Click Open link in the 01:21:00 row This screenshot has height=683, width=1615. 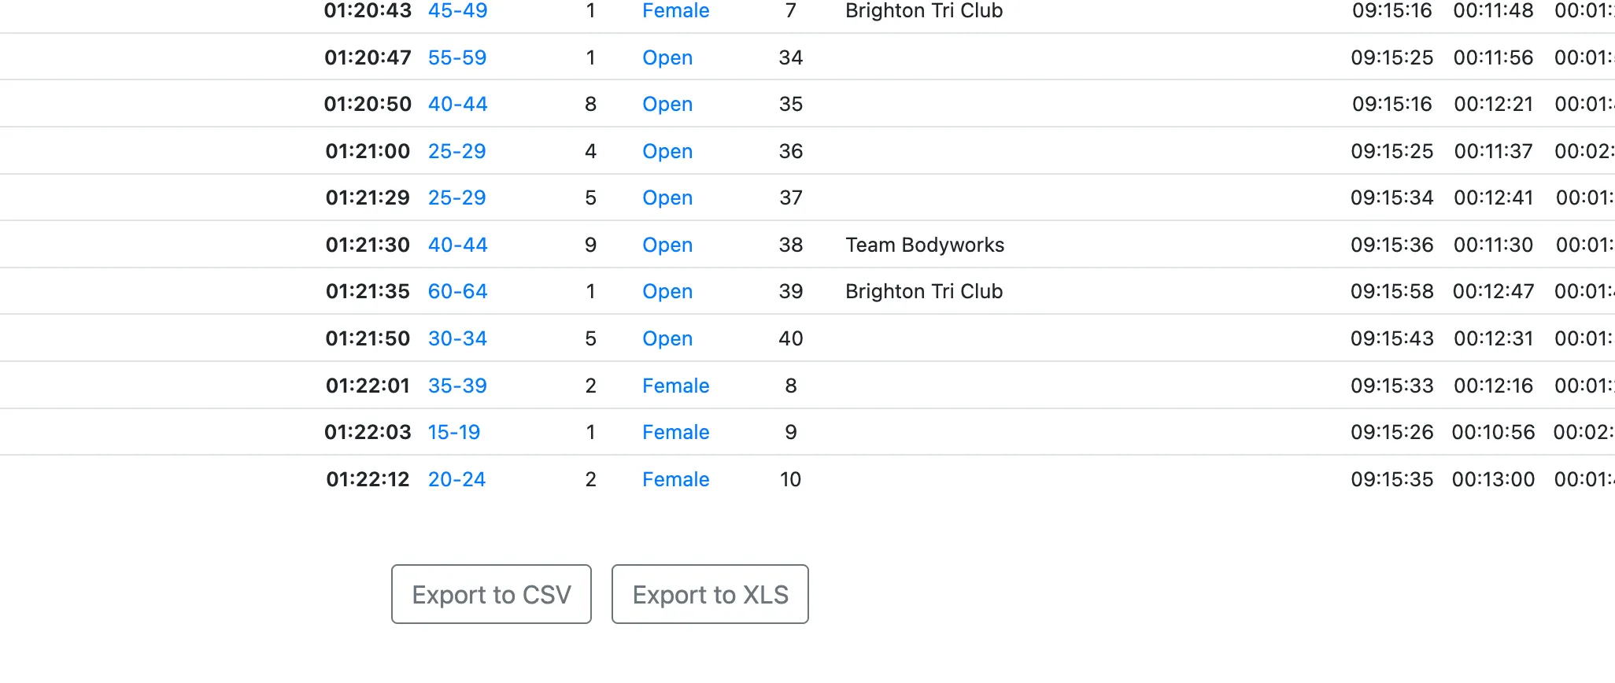tap(667, 151)
